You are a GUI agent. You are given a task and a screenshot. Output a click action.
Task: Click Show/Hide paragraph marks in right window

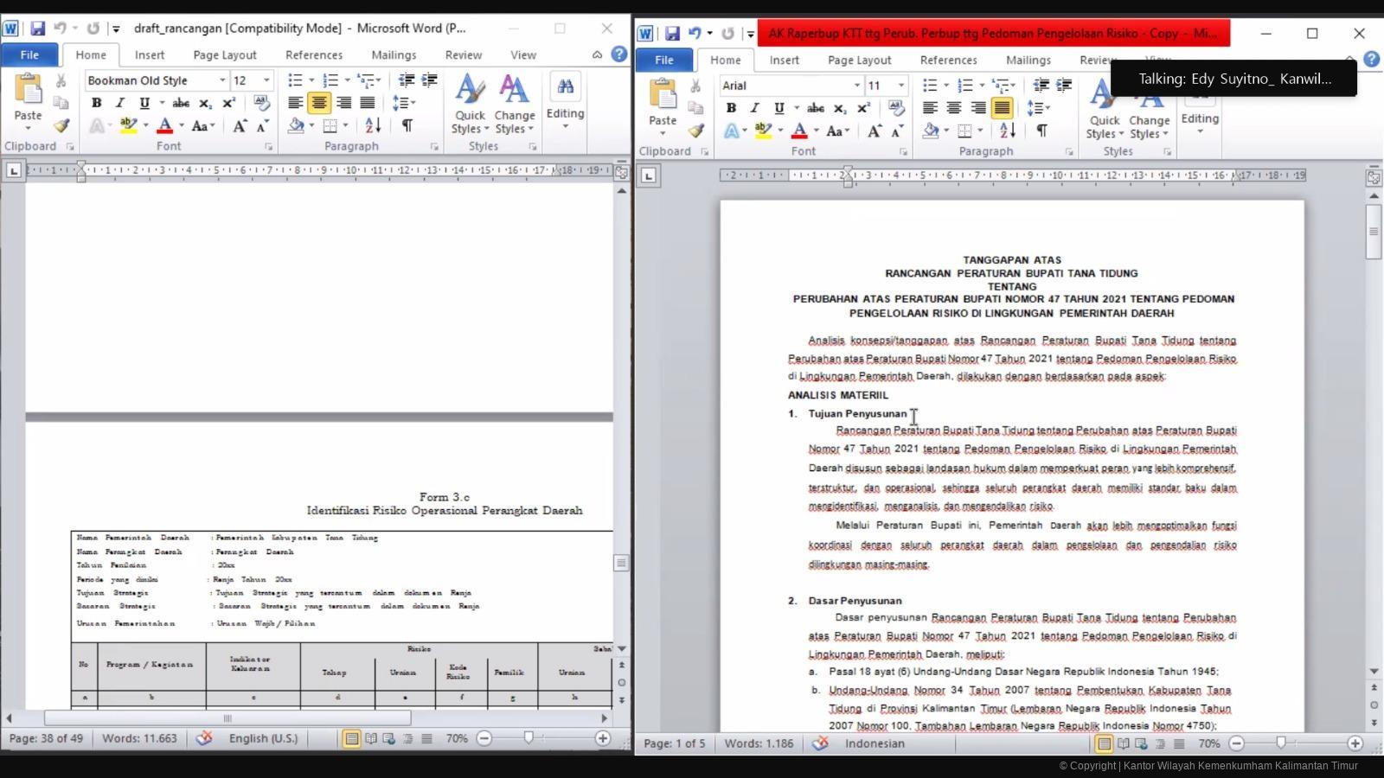click(x=1041, y=131)
